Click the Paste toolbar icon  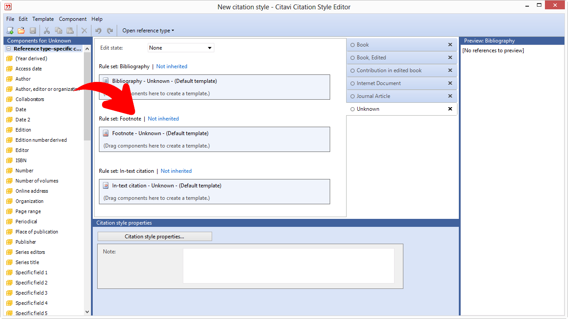70,31
